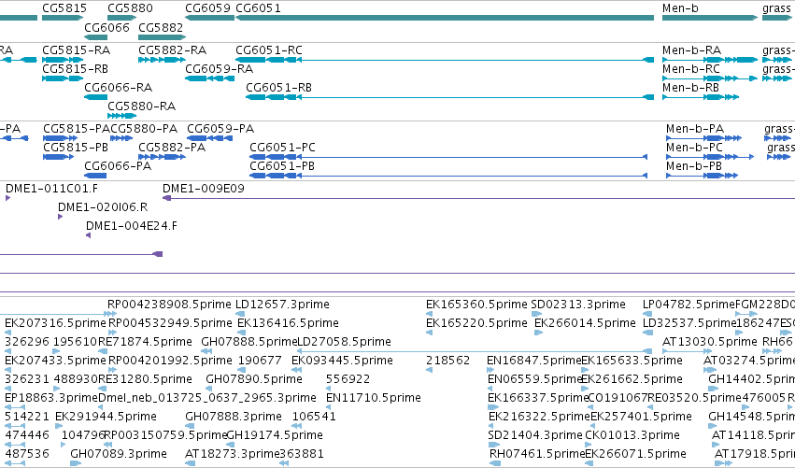795x468 pixels.
Task: Click transcript Men-b-RA
Action: 691,50
